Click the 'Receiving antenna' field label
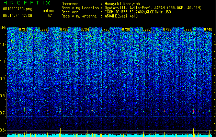 click(79, 16)
